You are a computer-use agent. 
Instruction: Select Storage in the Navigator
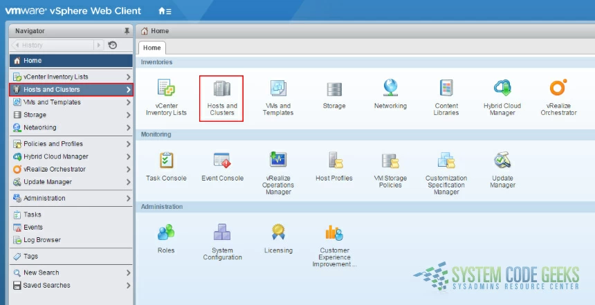click(71, 115)
